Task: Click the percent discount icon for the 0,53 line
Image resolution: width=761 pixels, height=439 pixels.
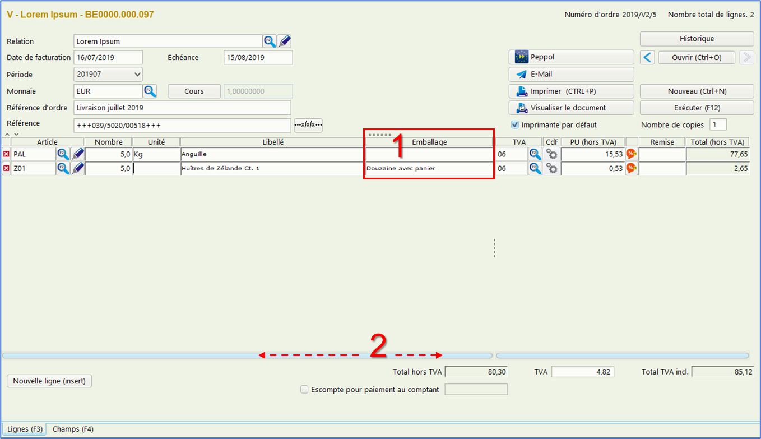Action: [x=632, y=168]
